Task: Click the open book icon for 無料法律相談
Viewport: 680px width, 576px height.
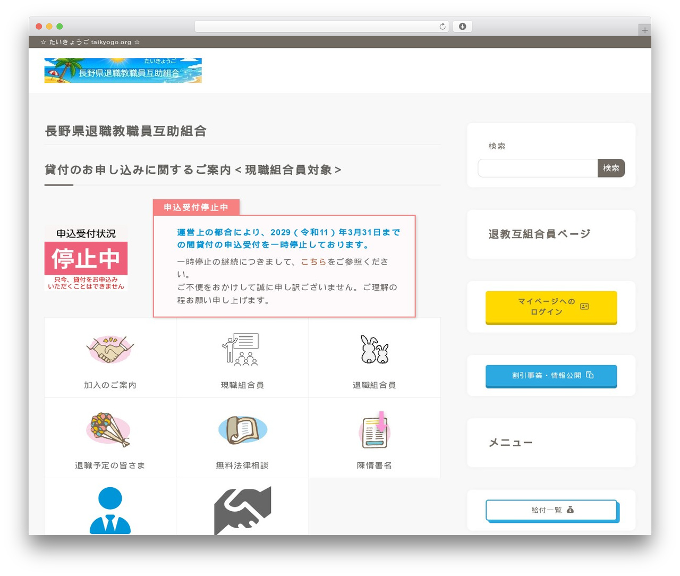Action: (x=242, y=430)
